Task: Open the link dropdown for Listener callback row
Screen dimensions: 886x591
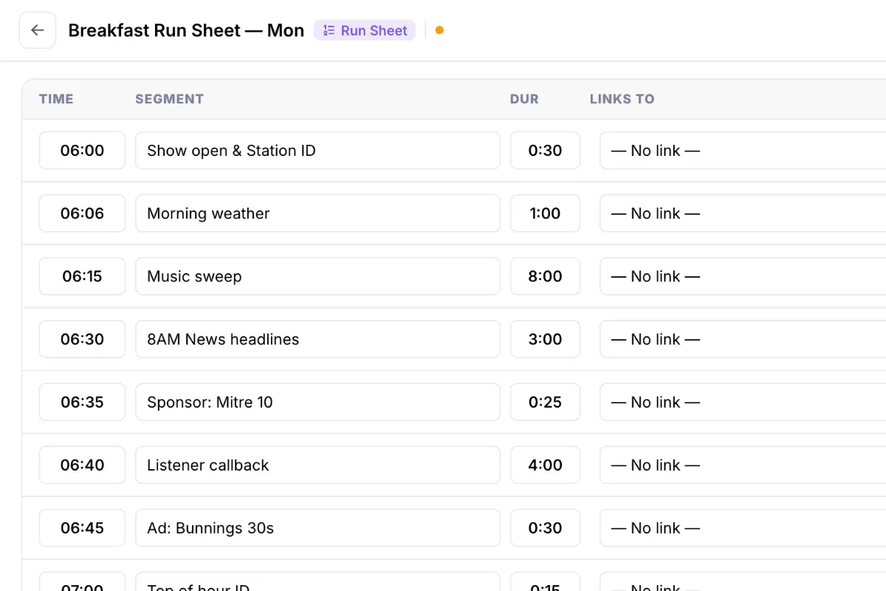Action: pyautogui.click(x=743, y=465)
